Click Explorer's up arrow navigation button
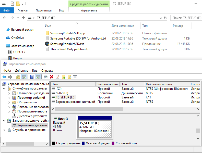Viewport: 202px width, 153px height. [x=23, y=18]
